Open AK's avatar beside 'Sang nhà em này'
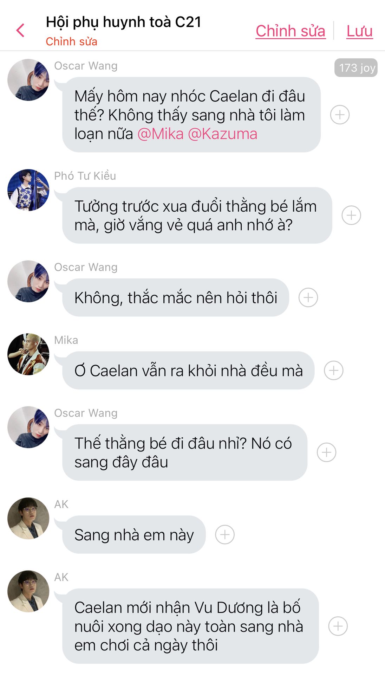This screenshot has width=385, height=675. [x=28, y=518]
